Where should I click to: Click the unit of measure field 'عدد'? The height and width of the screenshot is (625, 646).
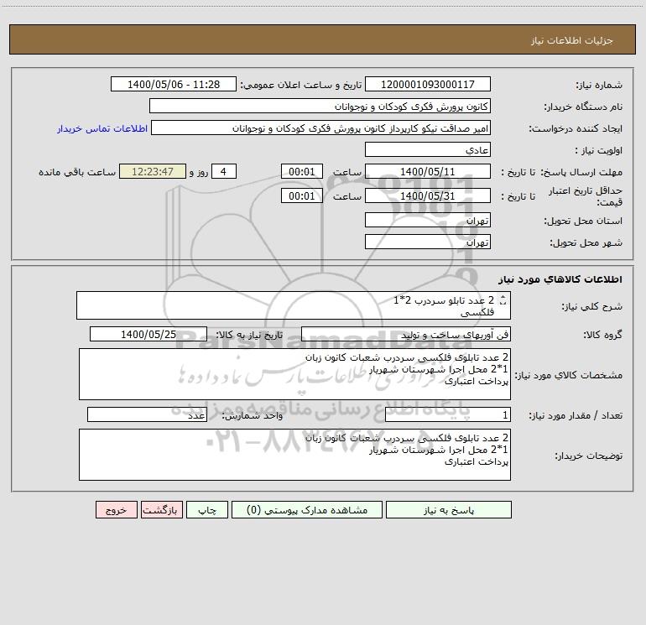147,415
